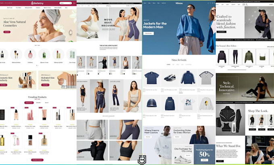Open the black long-sleeve outfit product thumbnail
This screenshot has width=274, height=165.
point(103,62)
